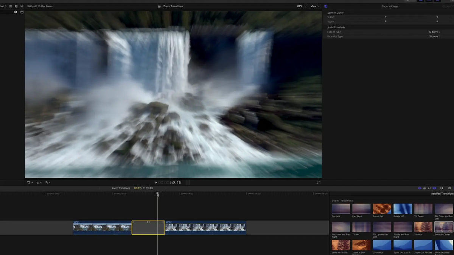
Task: Choose the Zoom Out with Rotation transition
Action: pyautogui.click(x=444, y=245)
